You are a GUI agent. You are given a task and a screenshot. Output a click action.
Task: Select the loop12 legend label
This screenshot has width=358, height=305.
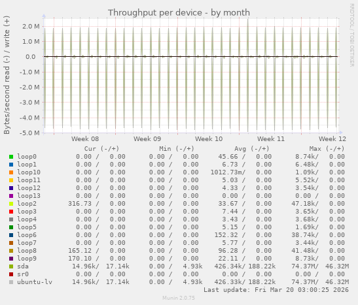[29, 188]
